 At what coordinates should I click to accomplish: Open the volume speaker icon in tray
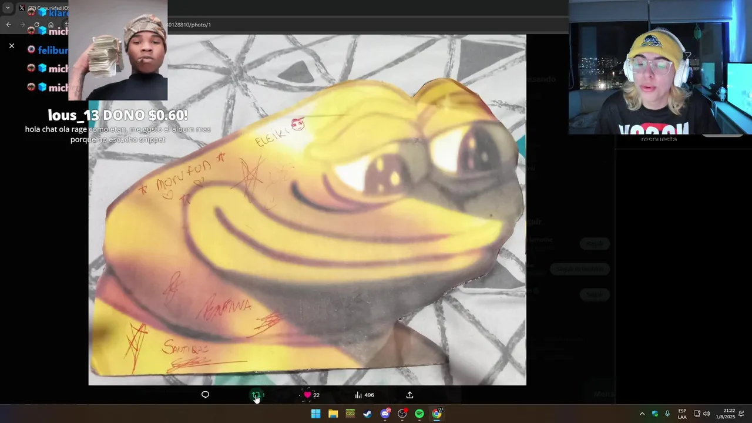707,414
